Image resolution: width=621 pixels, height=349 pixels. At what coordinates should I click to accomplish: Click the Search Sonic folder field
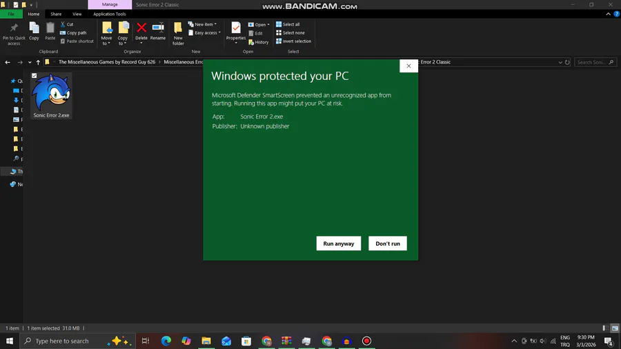595,62
